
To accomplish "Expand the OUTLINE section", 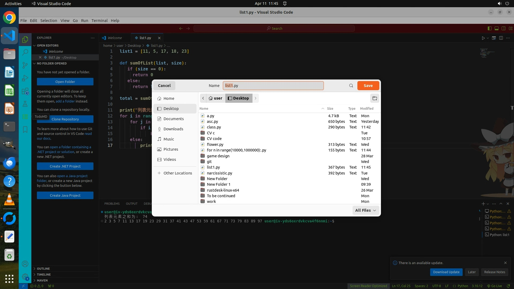I will 43,269.
